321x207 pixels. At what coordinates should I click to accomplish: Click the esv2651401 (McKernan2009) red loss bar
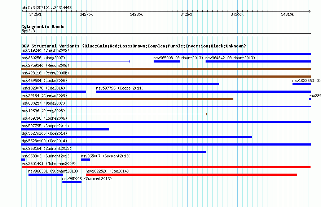click(x=166, y=167)
